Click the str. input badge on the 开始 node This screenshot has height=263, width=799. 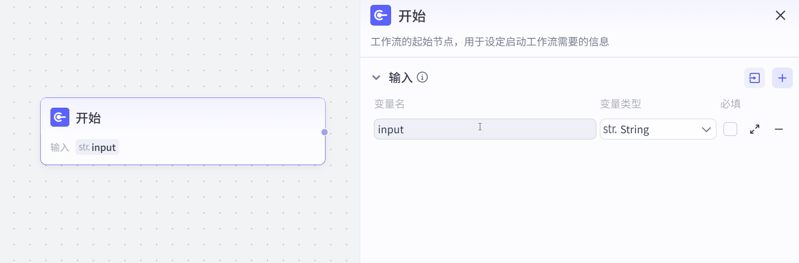97,147
